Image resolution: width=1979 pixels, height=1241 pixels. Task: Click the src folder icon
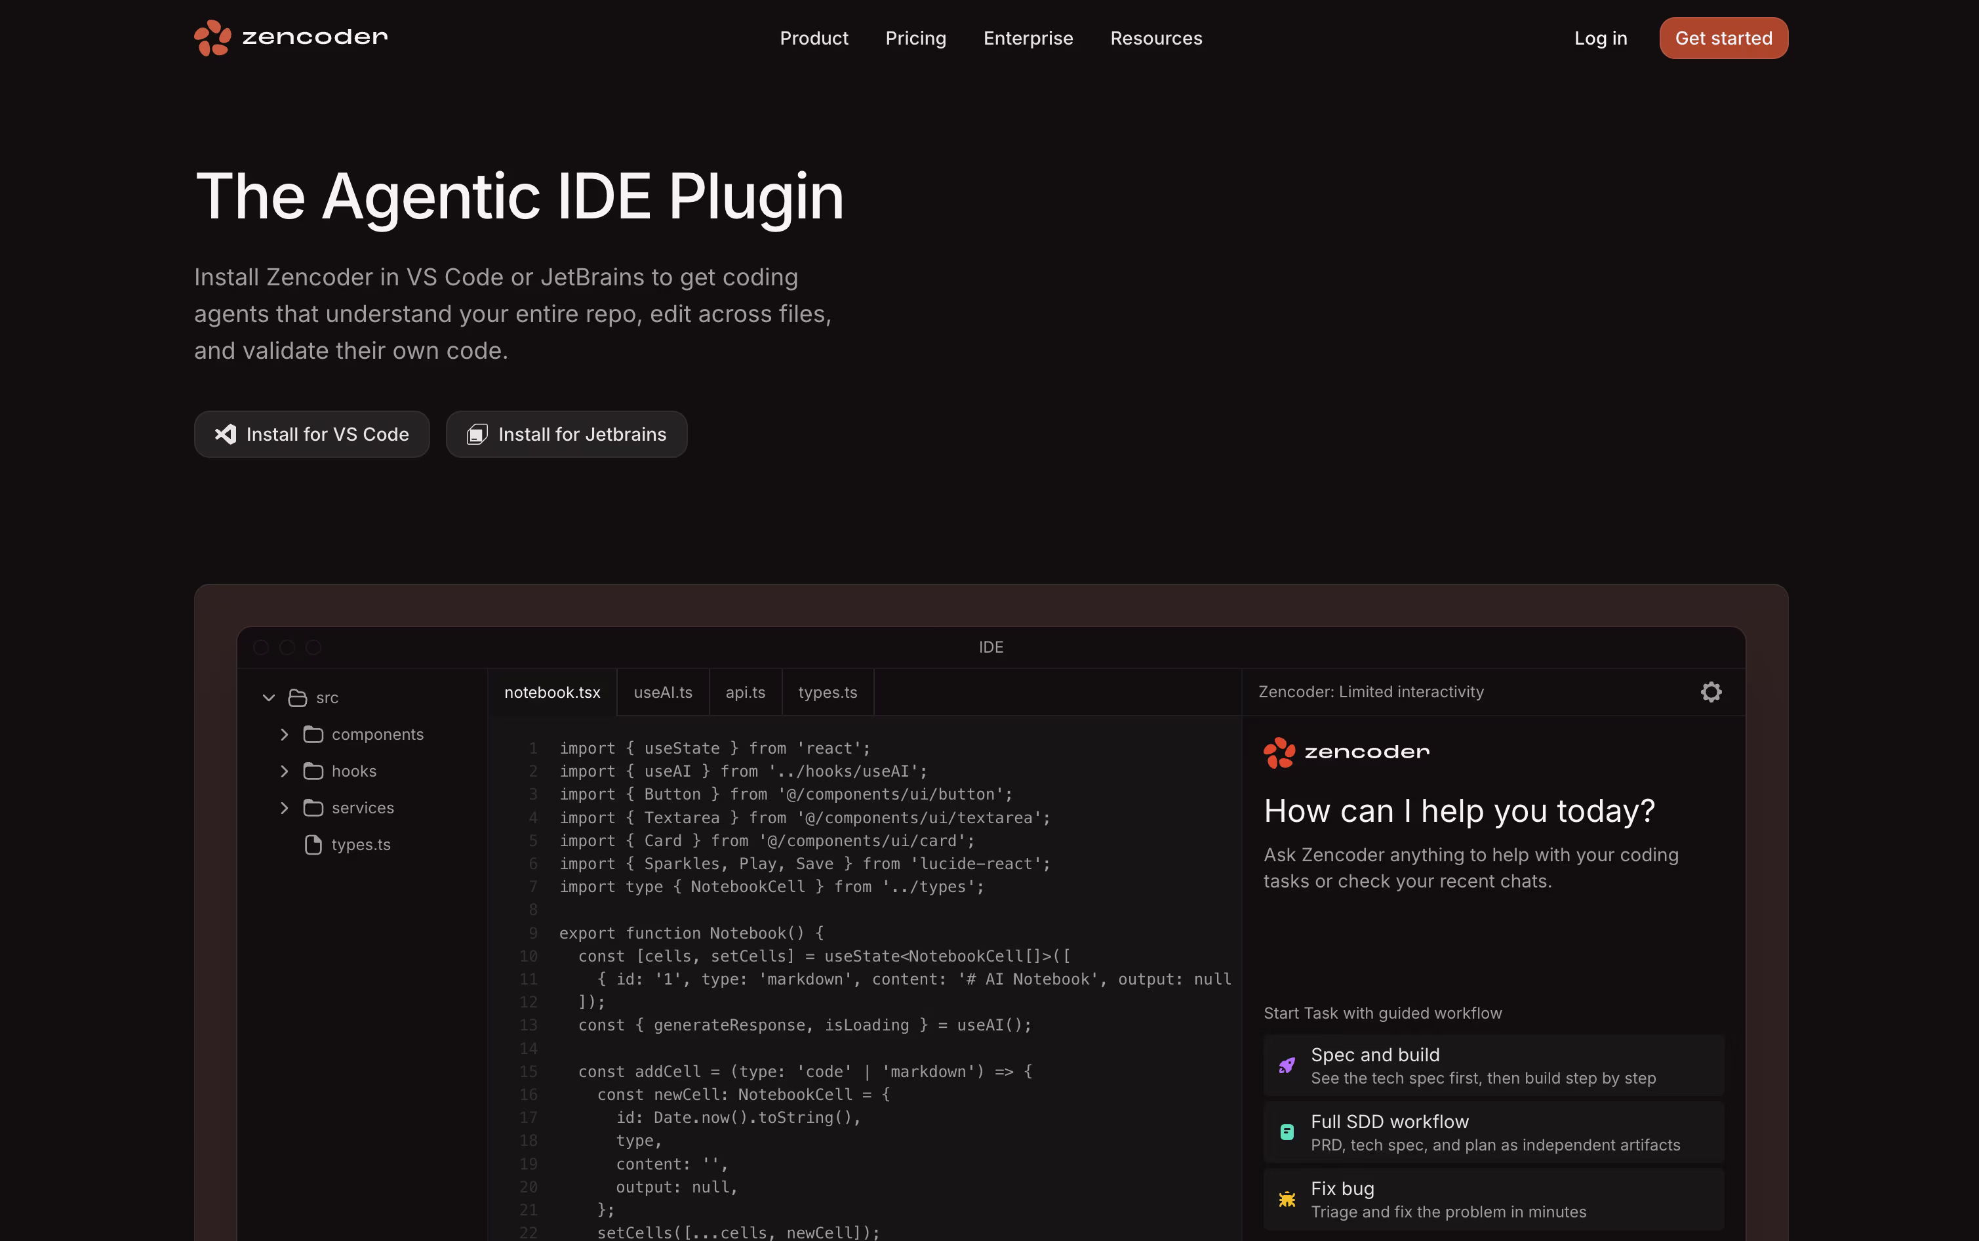tap(298, 698)
